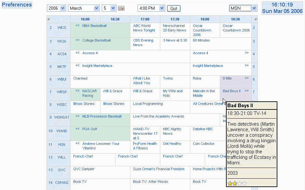Click the << marker beside MLB Preseason Baseball

pos(77,116)
